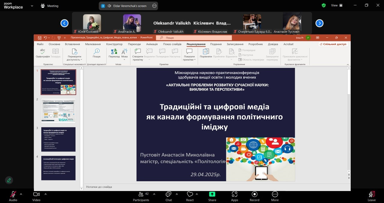Open the Zoom Workplace dropdown chevron

coord(32,6)
